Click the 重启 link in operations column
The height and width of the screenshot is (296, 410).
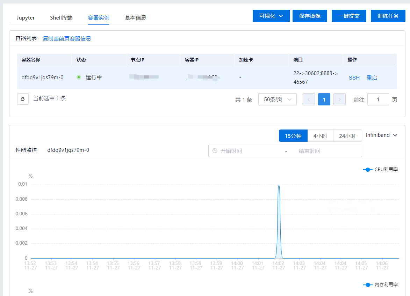tap(372, 77)
